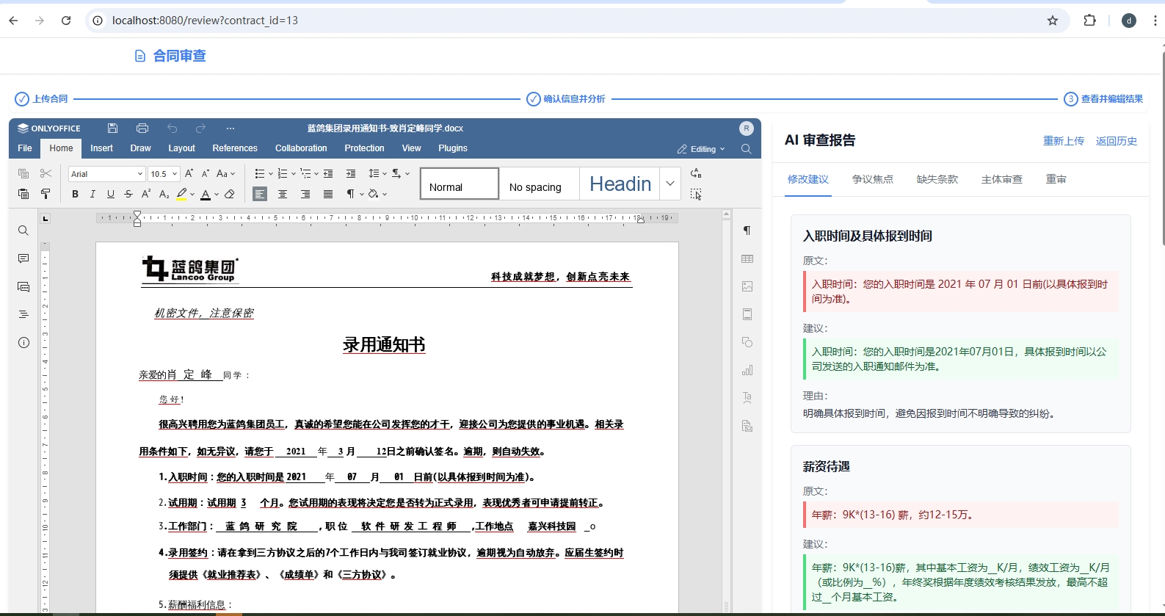
Task: Click the Replace icon in toolbar
Action: point(696,174)
